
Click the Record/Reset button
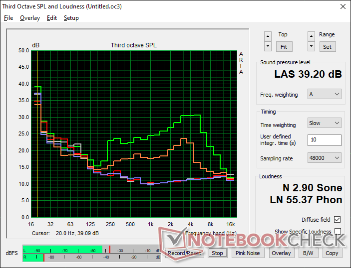(x=184, y=253)
